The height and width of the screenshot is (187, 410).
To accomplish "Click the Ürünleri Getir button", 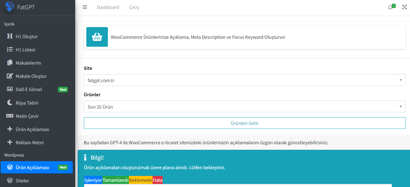I will click(245, 123).
